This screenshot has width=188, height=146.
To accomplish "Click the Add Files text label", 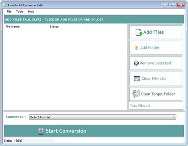I will tap(153, 32).
